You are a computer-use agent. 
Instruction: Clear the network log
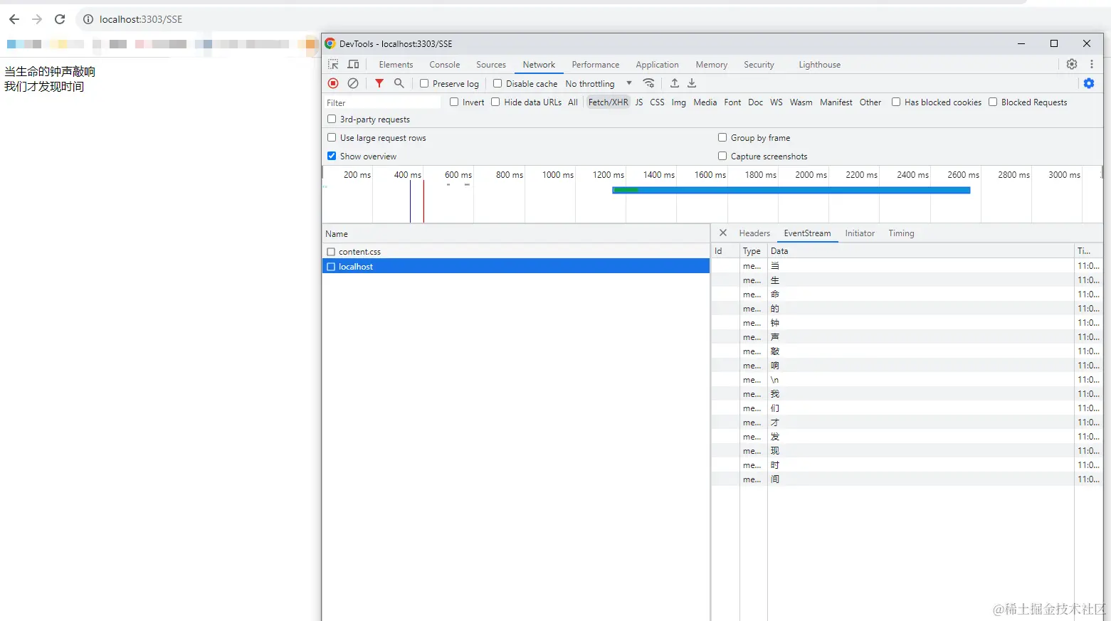coord(353,83)
